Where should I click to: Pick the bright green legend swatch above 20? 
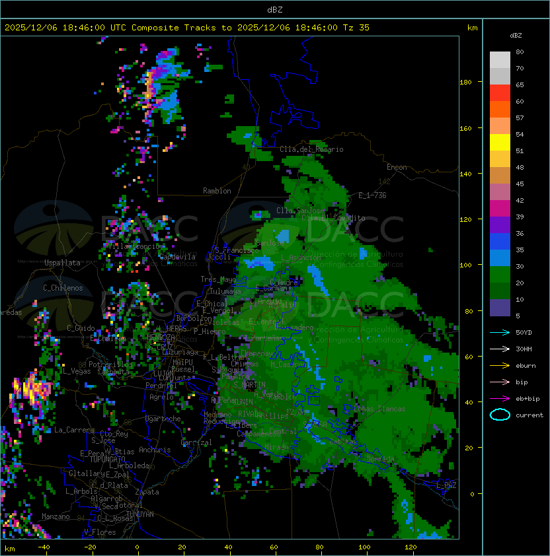500,275
